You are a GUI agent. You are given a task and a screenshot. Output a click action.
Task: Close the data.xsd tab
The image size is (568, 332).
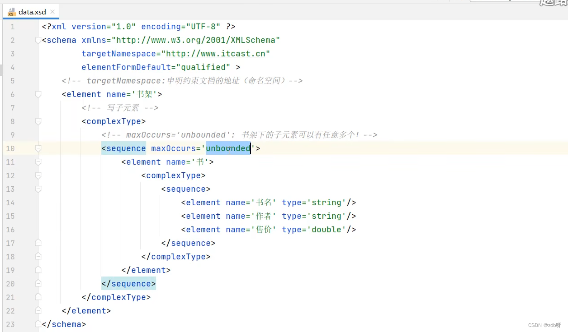[52, 12]
